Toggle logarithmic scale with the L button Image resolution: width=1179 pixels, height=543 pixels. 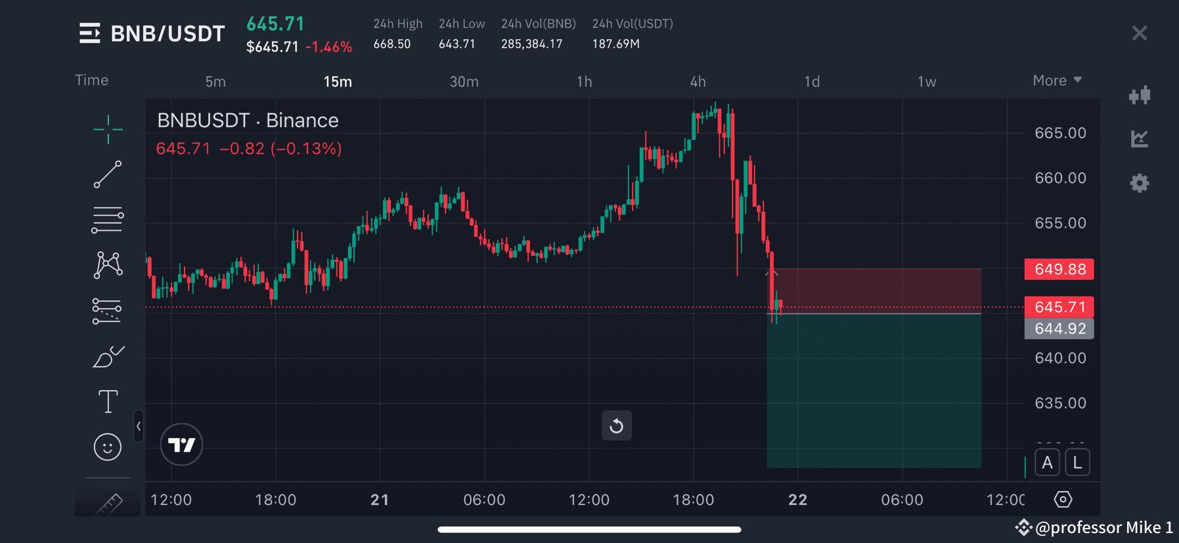coord(1077,462)
